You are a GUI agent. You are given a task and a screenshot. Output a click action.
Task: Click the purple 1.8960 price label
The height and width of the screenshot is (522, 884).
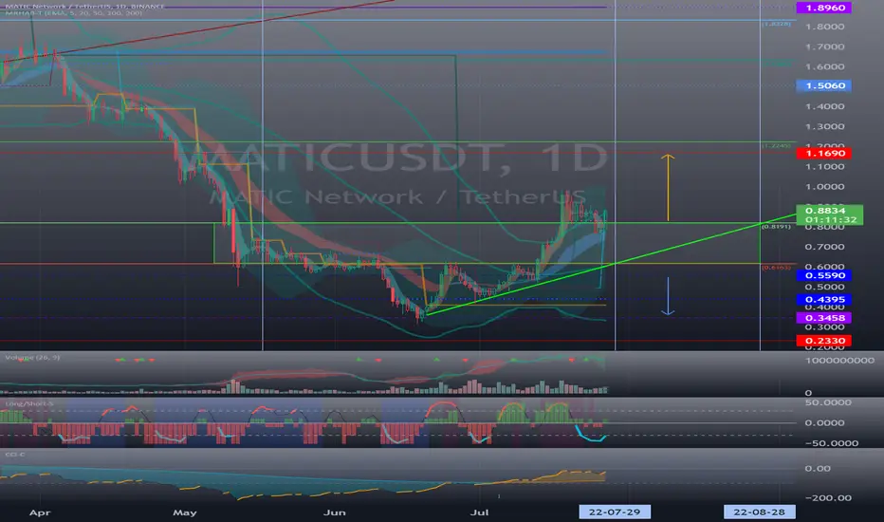(x=823, y=8)
